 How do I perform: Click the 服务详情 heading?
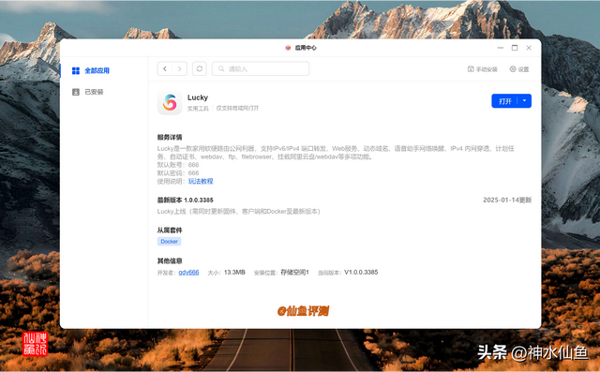[170, 137]
